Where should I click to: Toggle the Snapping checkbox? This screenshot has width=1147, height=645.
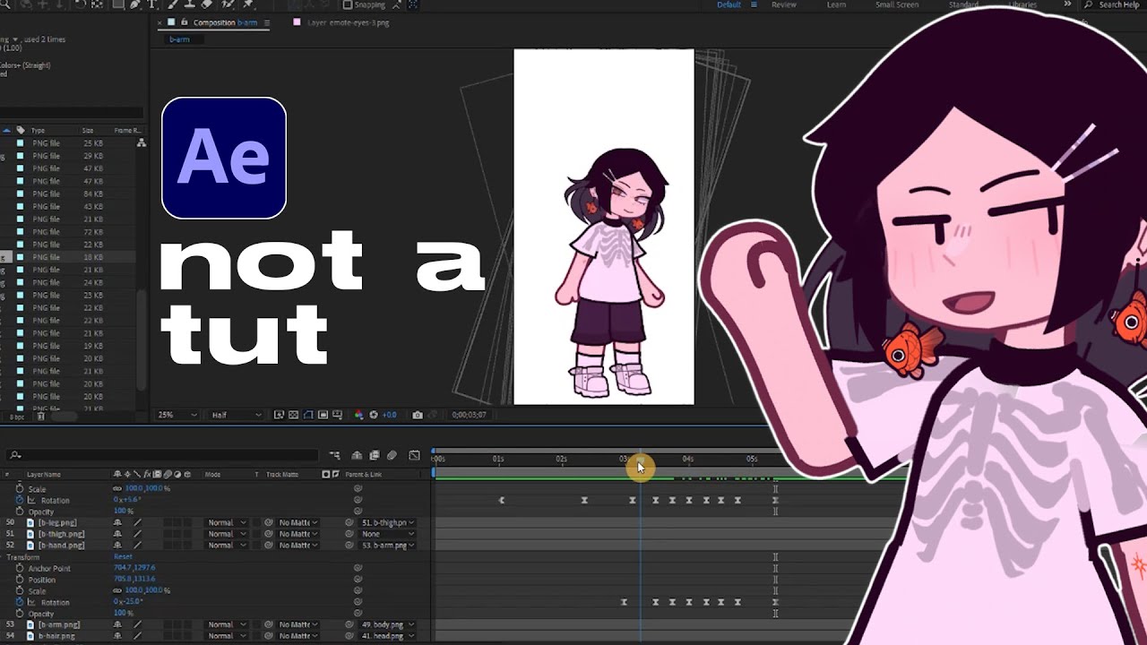click(x=348, y=4)
